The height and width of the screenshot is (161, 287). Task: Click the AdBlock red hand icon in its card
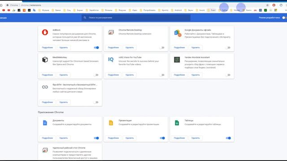[x=45, y=32]
